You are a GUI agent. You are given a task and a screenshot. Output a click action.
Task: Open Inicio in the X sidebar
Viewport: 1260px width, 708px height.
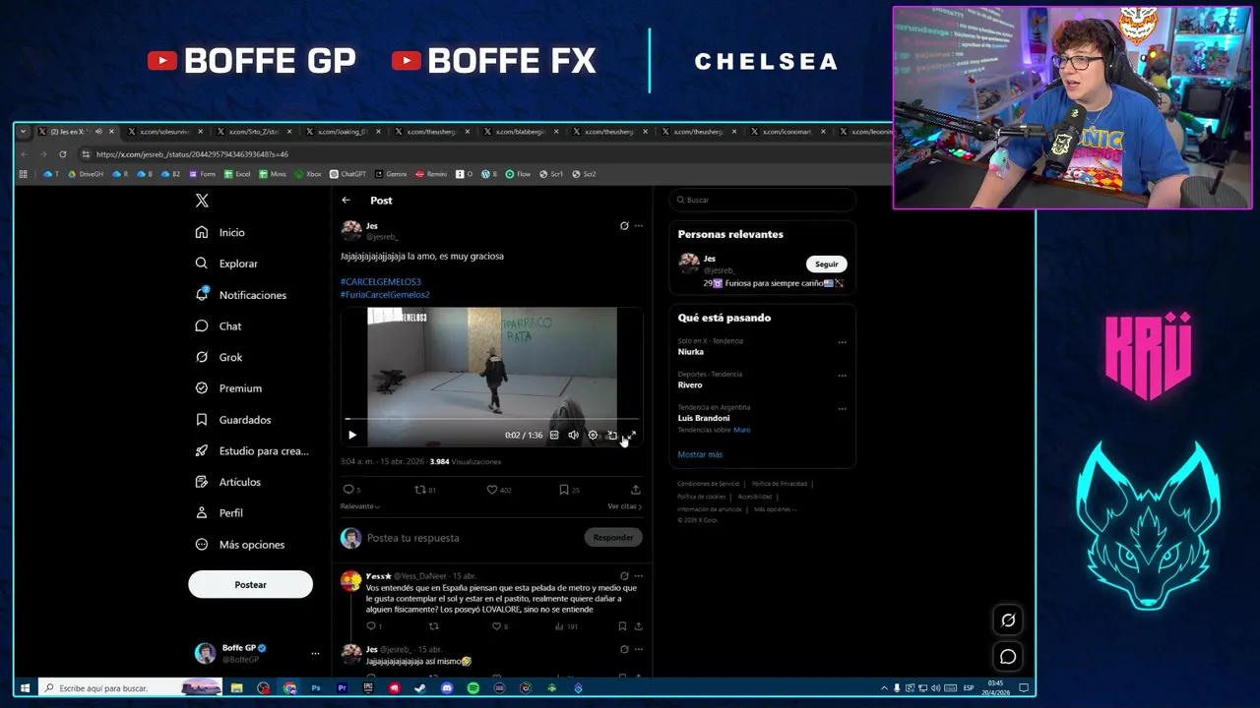(220, 232)
